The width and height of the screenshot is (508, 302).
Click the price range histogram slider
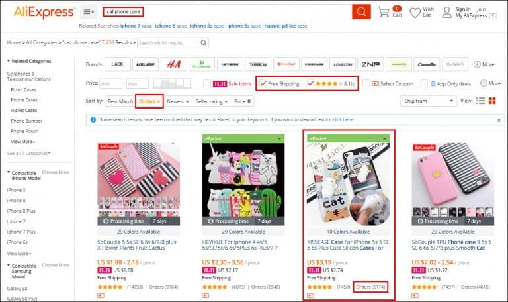coord(172,83)
